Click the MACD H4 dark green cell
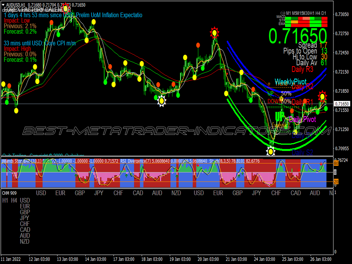352x264 pixels. point(318,18)
